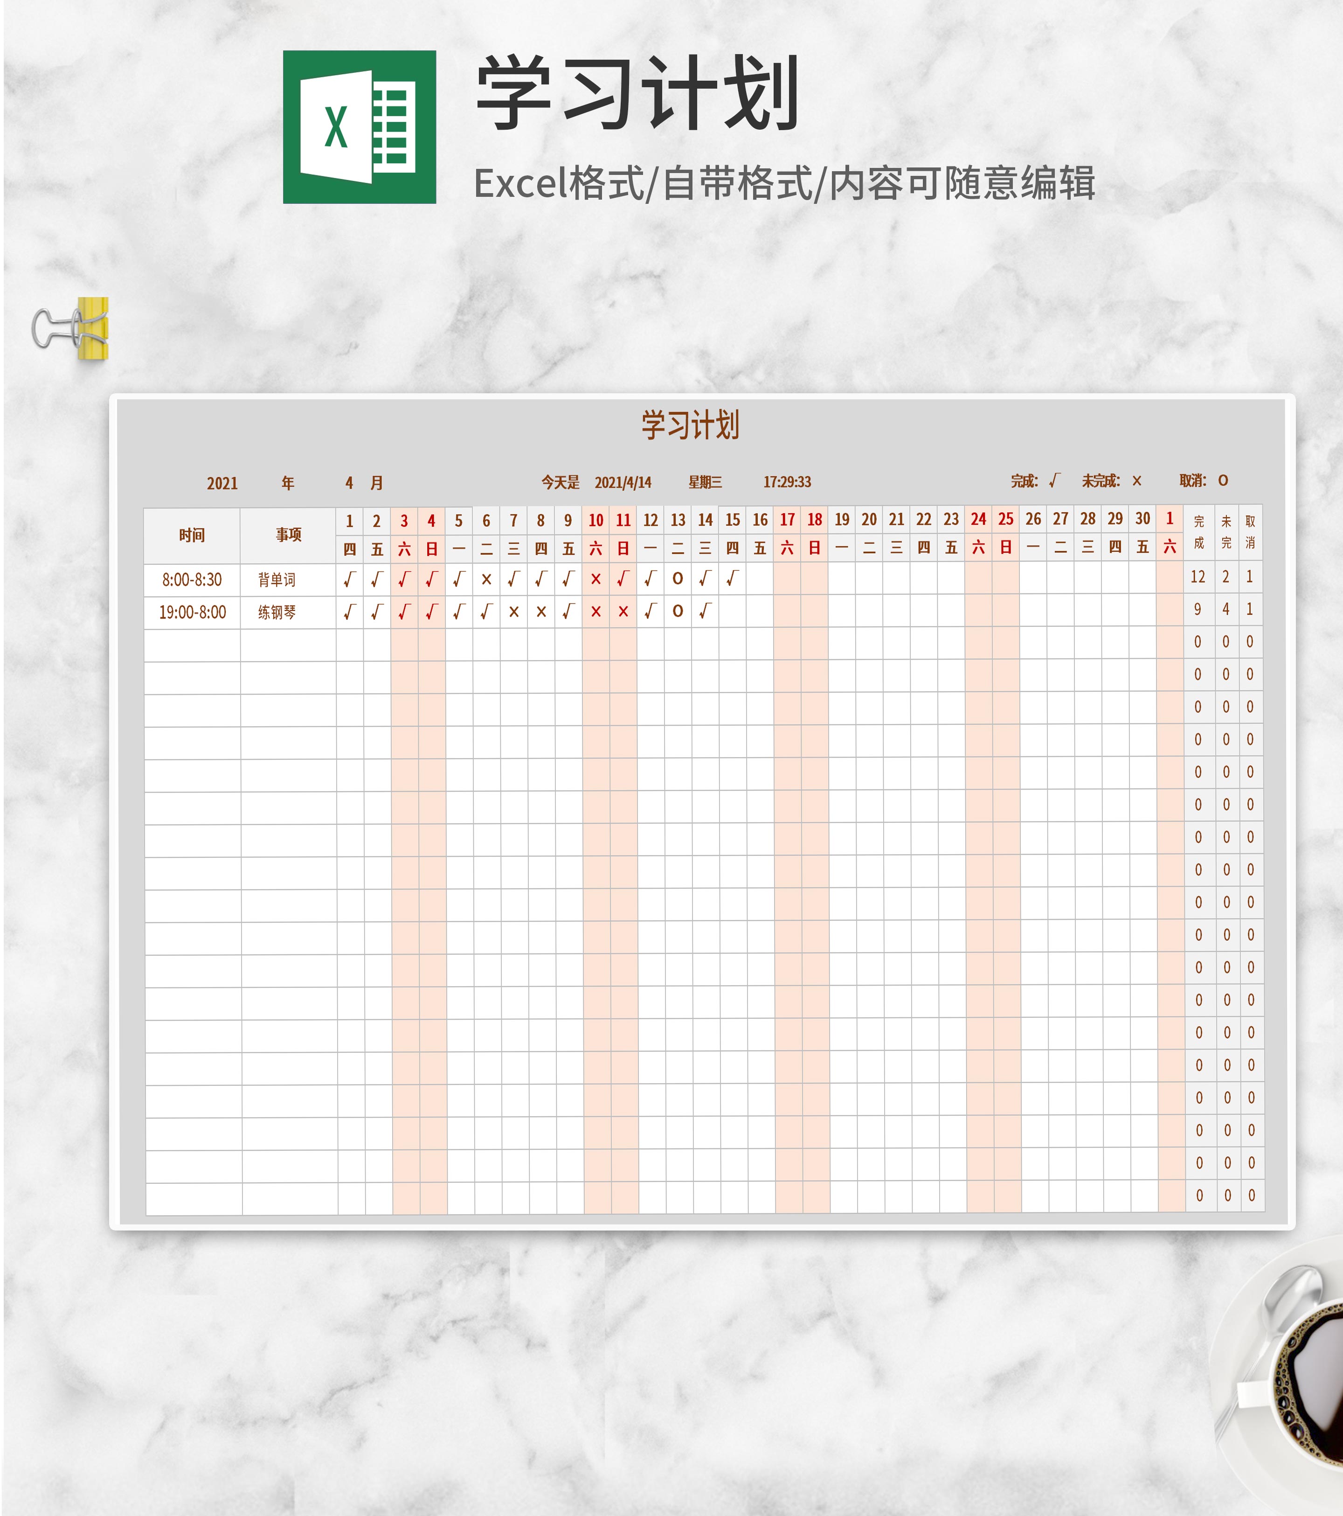
Task: Click the O symbol beside 取消 legend
Action: pos(1223,480)
